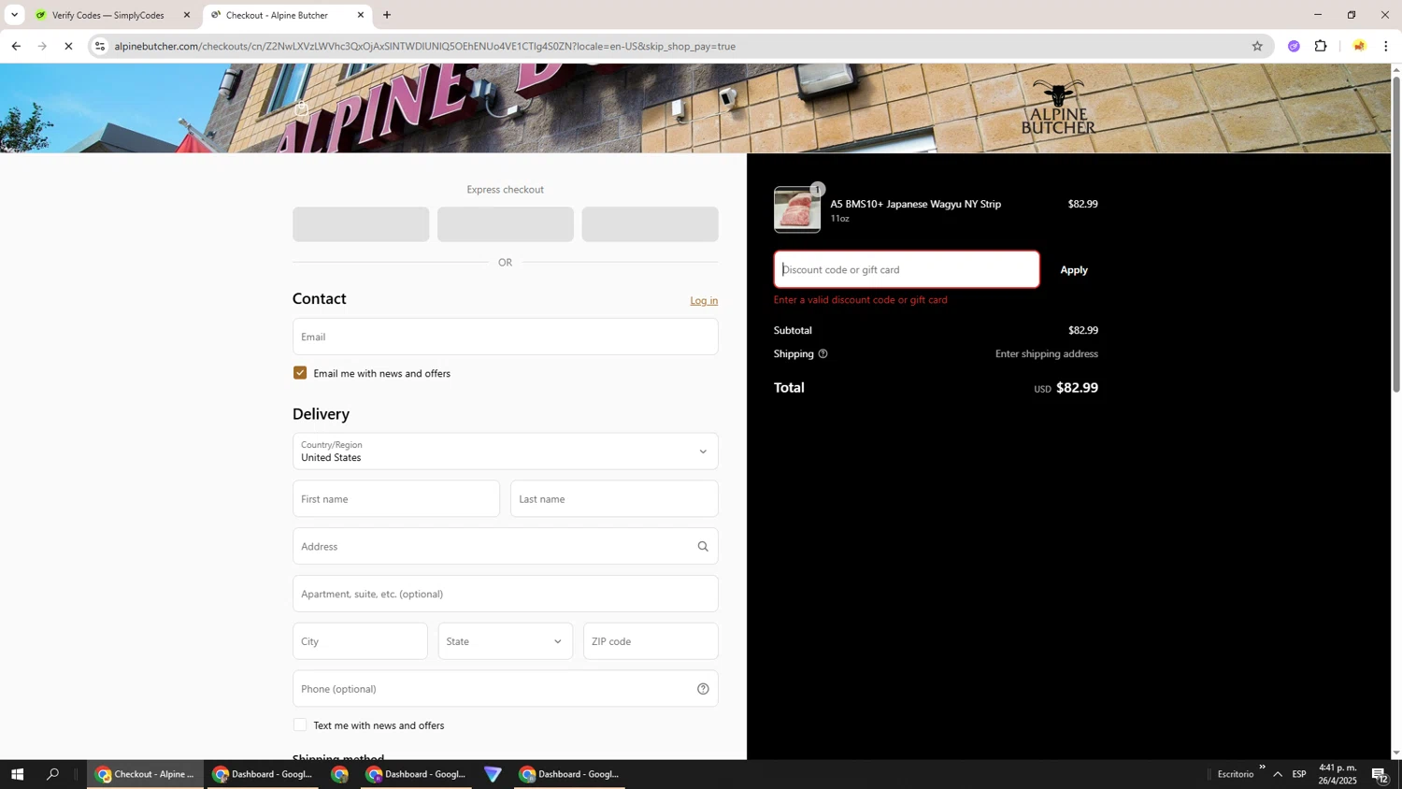This screenshot has height=789, width=1402.
Task: Click the address search magnifier icon
Action: (x=703, y=546)
